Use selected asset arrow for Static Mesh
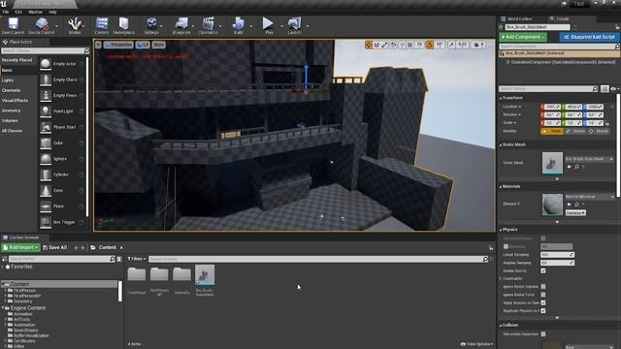The image size is (621, 349). click(x=570, y=167)
